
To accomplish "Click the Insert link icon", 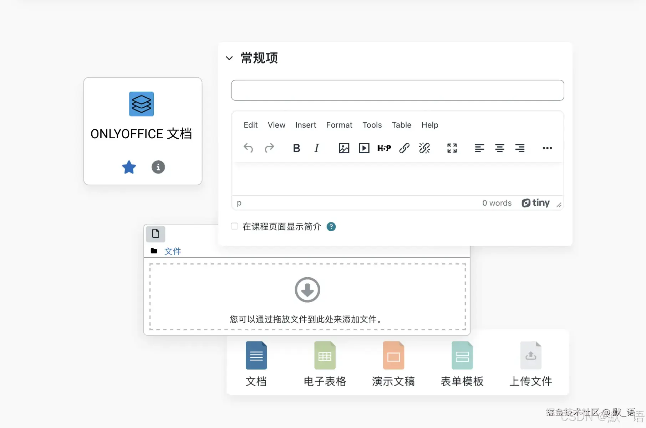I will pyautogui.click(x=404, y=148).
